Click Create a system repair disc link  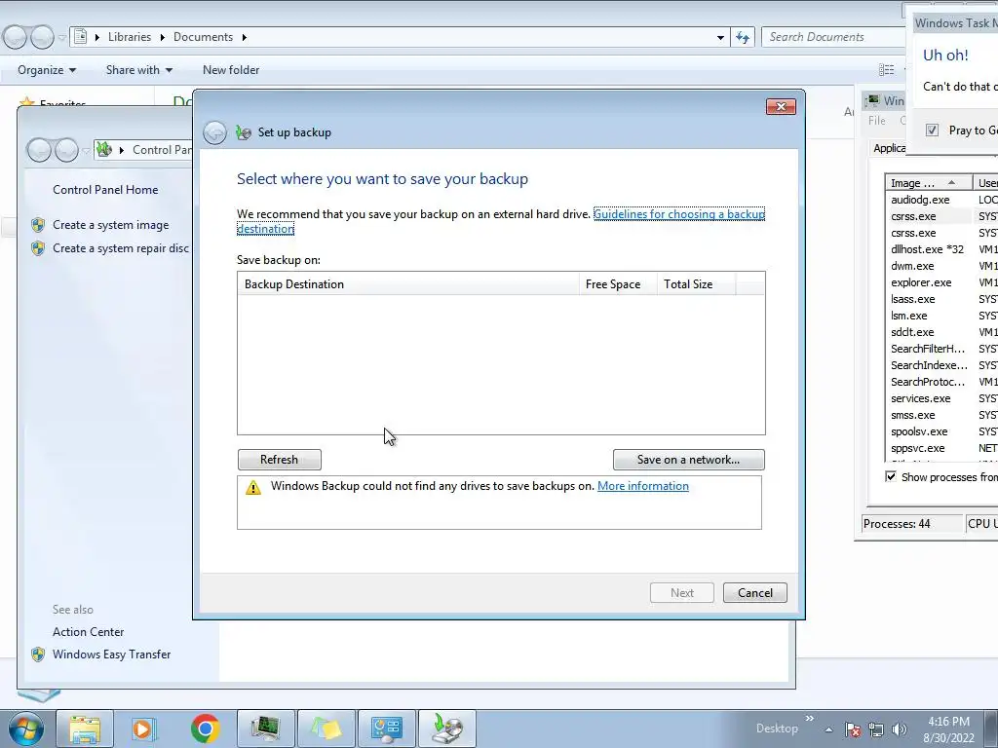pos(121,248)
